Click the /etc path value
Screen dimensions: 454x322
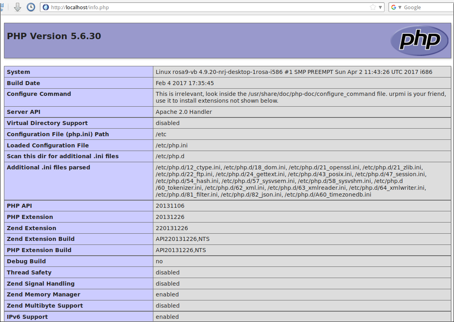pos(161,134)
